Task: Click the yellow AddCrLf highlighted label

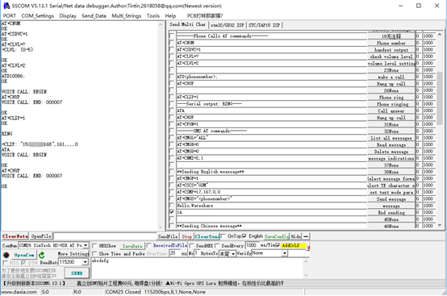Action: click(x=294, y=245)
